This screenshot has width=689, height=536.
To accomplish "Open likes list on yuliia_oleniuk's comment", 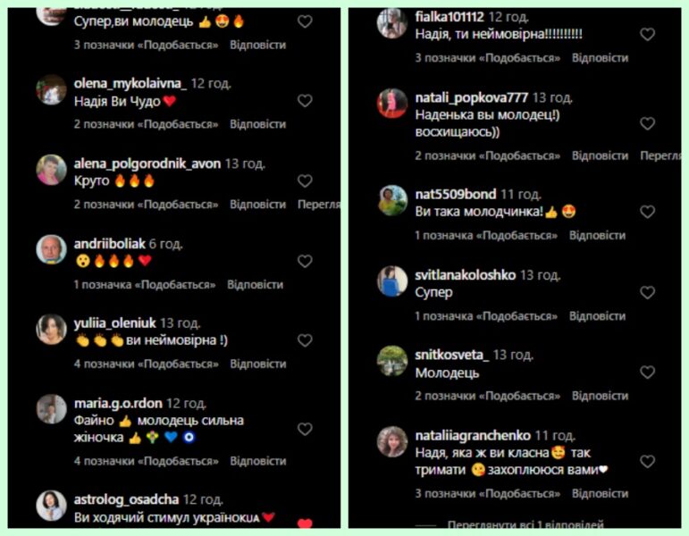I will [147, 364].
